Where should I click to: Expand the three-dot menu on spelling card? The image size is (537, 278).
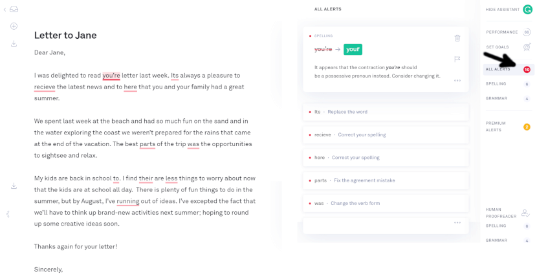(x=457, y=81)
